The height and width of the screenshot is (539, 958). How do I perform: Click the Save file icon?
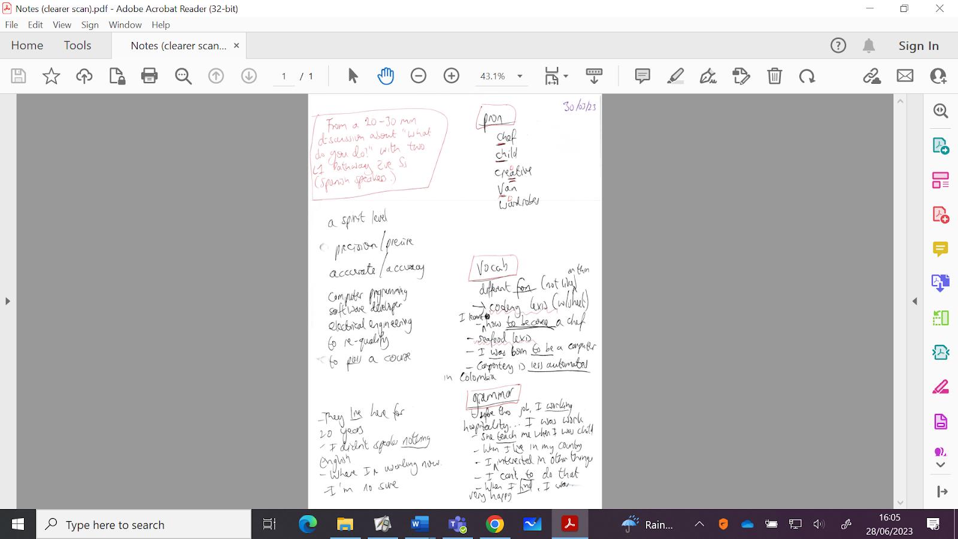[19, 76]
